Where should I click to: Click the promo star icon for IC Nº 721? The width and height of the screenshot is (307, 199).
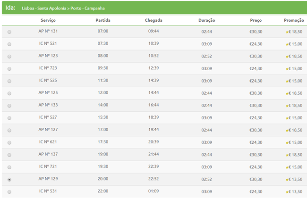pos(287,167)
